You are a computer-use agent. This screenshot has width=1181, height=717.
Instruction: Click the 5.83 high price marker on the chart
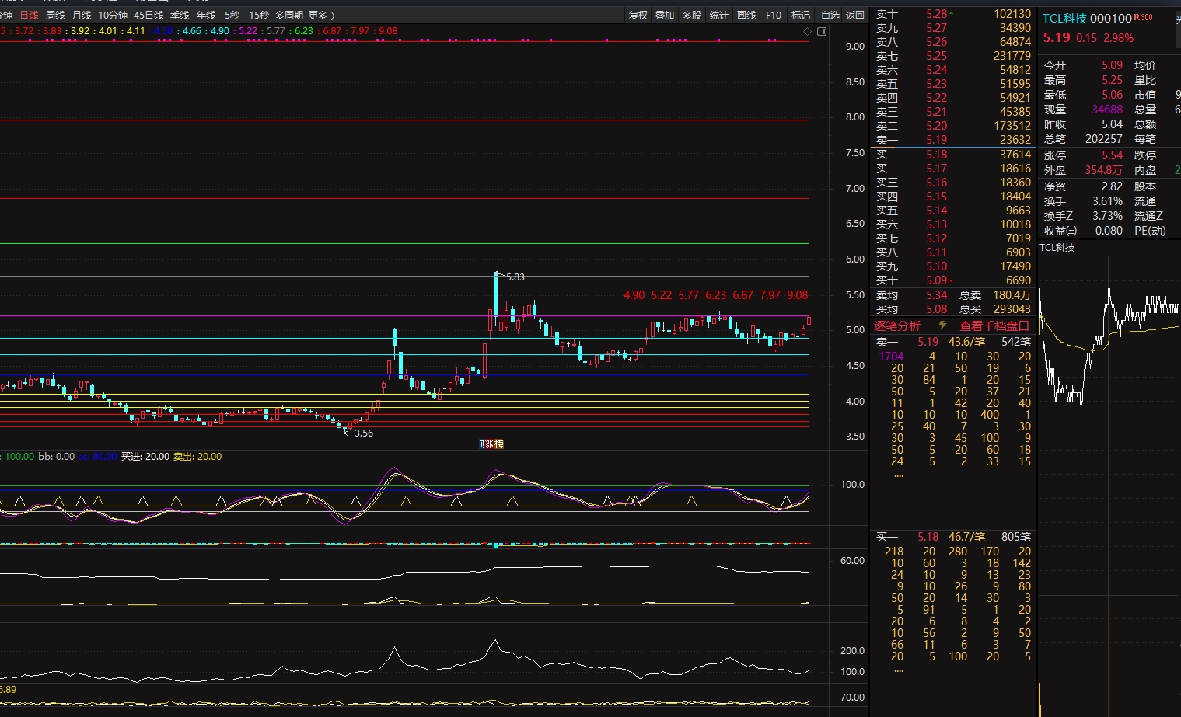click(x=514, y=277)
